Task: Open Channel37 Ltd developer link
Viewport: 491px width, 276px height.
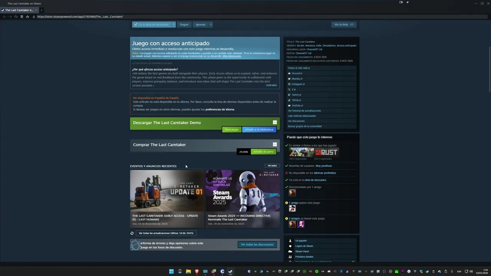Action: (315, 49)
